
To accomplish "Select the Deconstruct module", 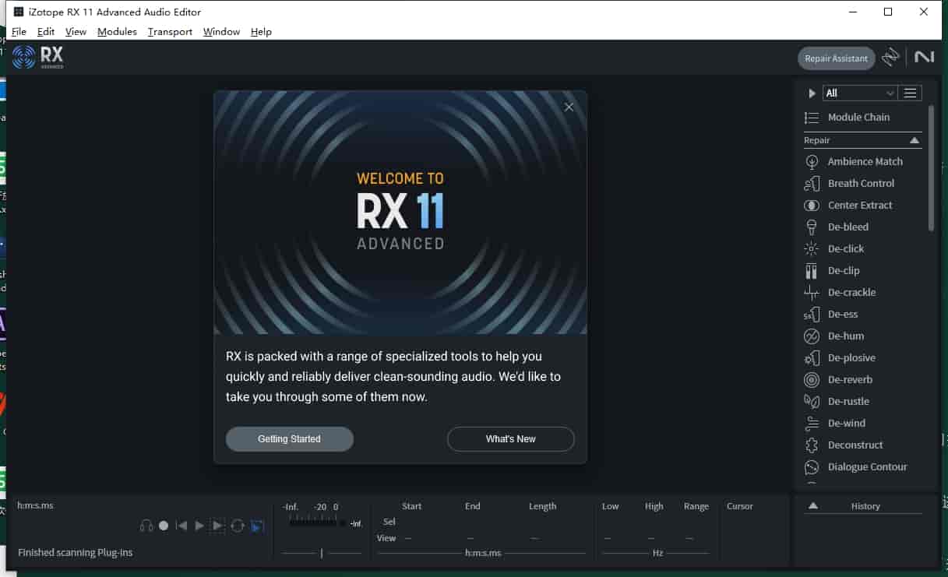I will 853,445.
